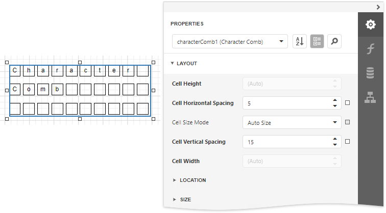This screenshot has height=213, width=386.
Task: Collapse the side panel with top arrow
Action: click(378, 7)
